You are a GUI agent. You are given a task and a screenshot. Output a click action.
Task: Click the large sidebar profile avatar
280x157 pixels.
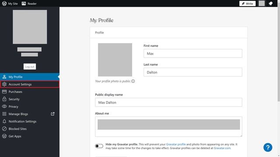point(30,27)
